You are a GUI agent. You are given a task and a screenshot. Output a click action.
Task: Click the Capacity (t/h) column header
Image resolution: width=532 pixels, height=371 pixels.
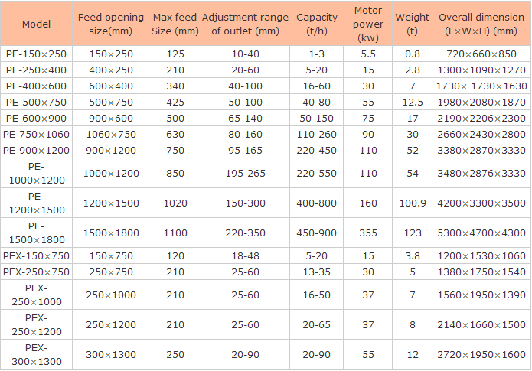tap(316, 24)
